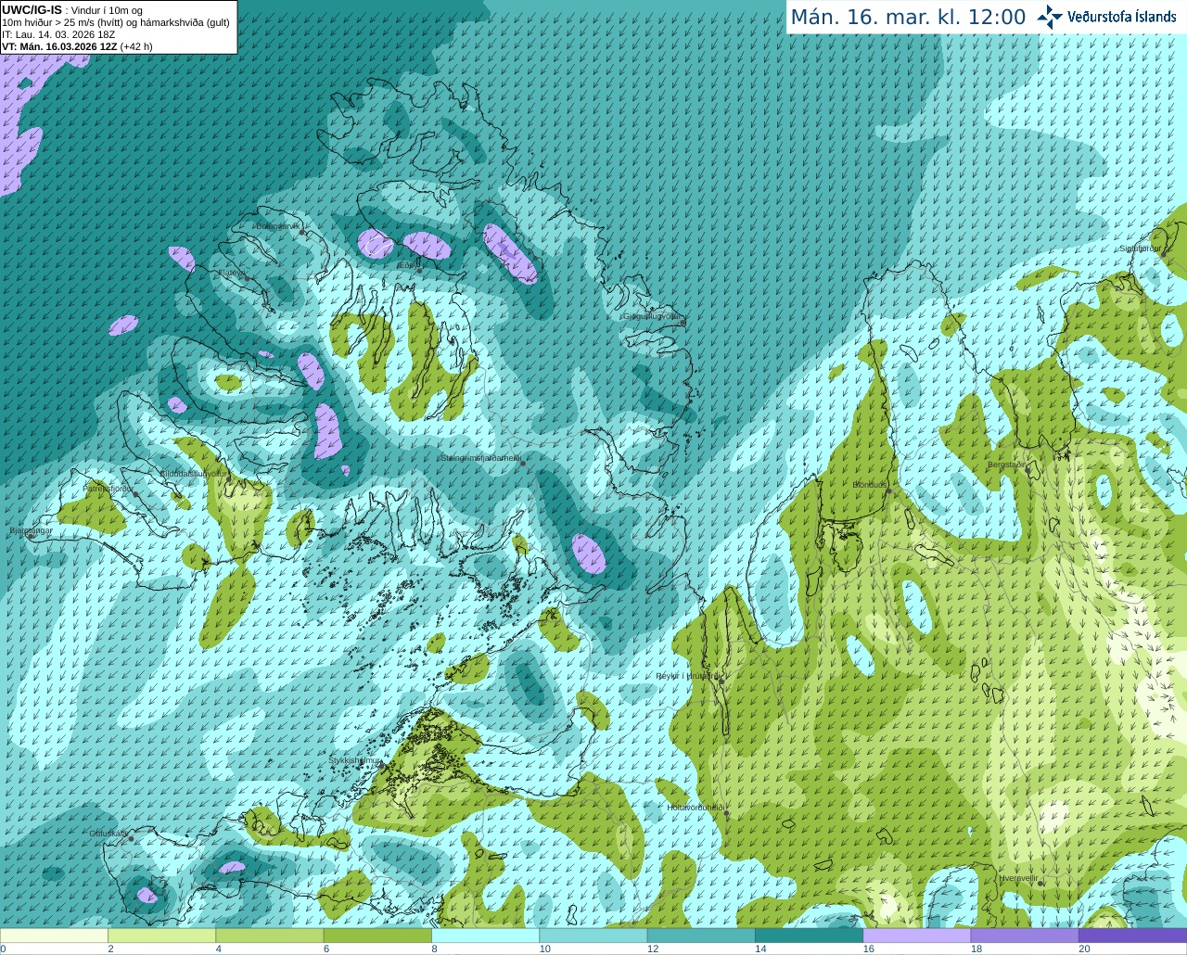
Task: Click the 'Mán. 16. mar. kl. 12:00' date header
Action: [x=908, y=18]
